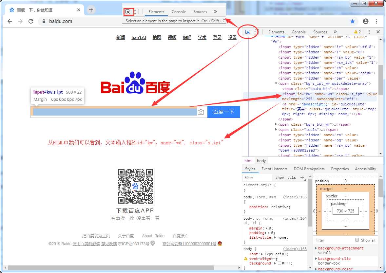Click the Baidu app QR code image
Screen dimensions: 386x273
point(135,186)
